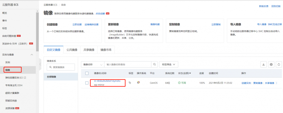283x113 pixels.
Task: Click the wp-mirror image name text
Action: tap(99, 85)
